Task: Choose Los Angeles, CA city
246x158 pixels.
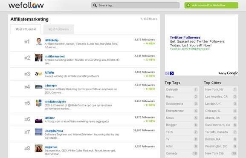Action: click(x=221, y=97)
